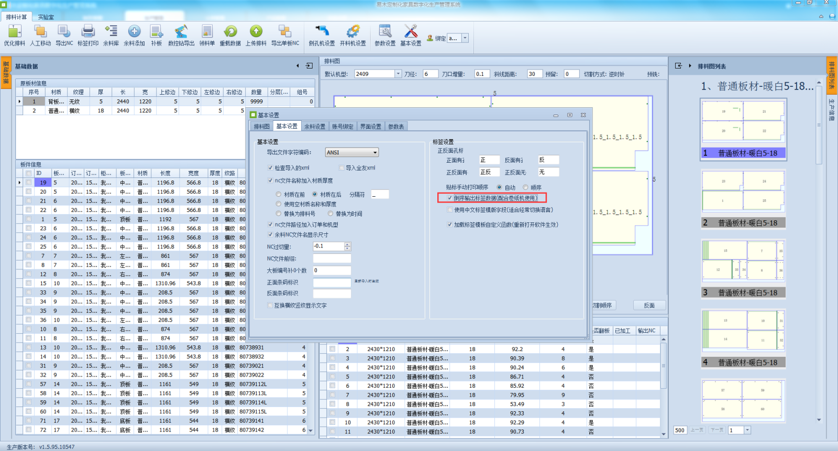This screenshot has width=838, height=451.
Task: Expand the 默认机型 2409 dropdown
Action: point(398,74)
